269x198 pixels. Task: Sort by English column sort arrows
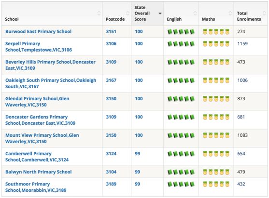click(x=195, y=13)
